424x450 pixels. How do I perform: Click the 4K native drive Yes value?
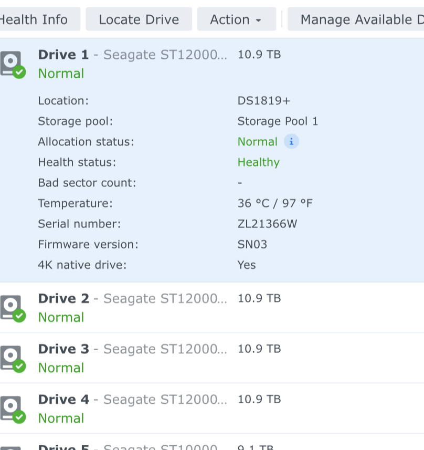tap(247, 265)
